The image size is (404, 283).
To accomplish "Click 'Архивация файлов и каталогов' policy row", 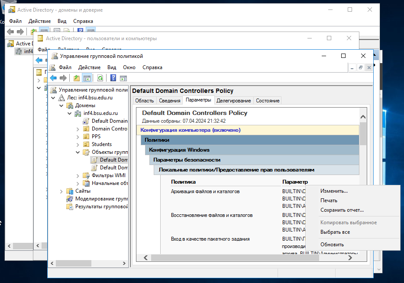I will (x=205, y=191).
